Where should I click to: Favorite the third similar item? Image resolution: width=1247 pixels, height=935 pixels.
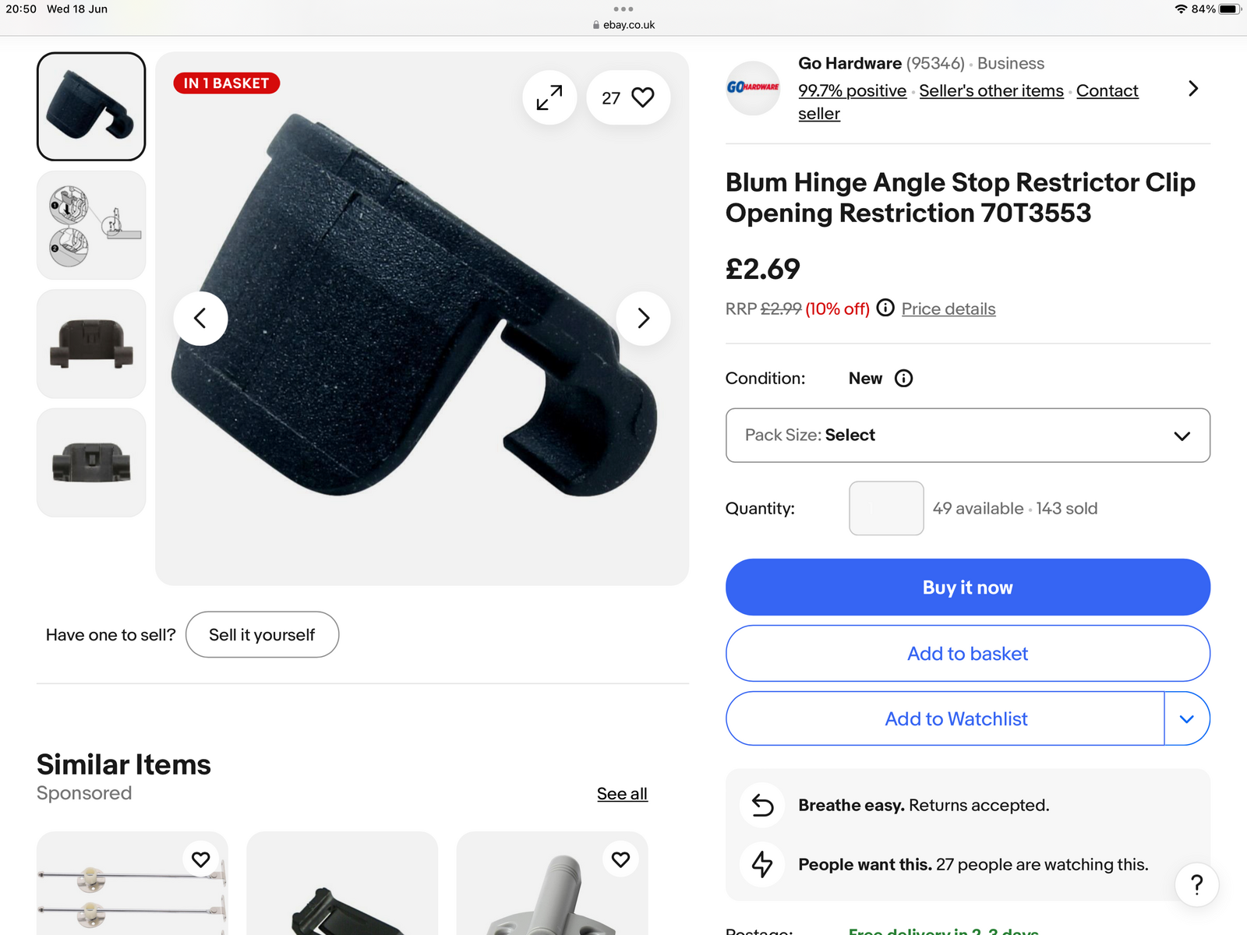tap(620, 859)
